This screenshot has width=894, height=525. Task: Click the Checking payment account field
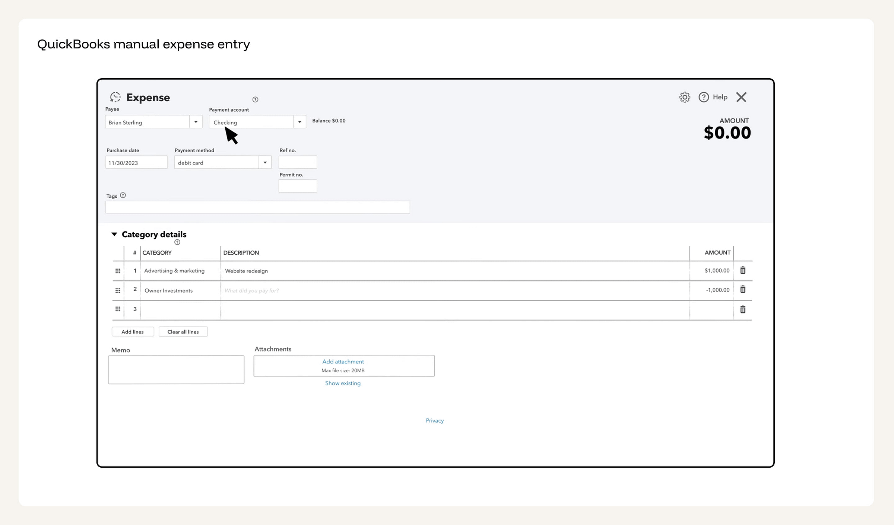click(251, 122)
